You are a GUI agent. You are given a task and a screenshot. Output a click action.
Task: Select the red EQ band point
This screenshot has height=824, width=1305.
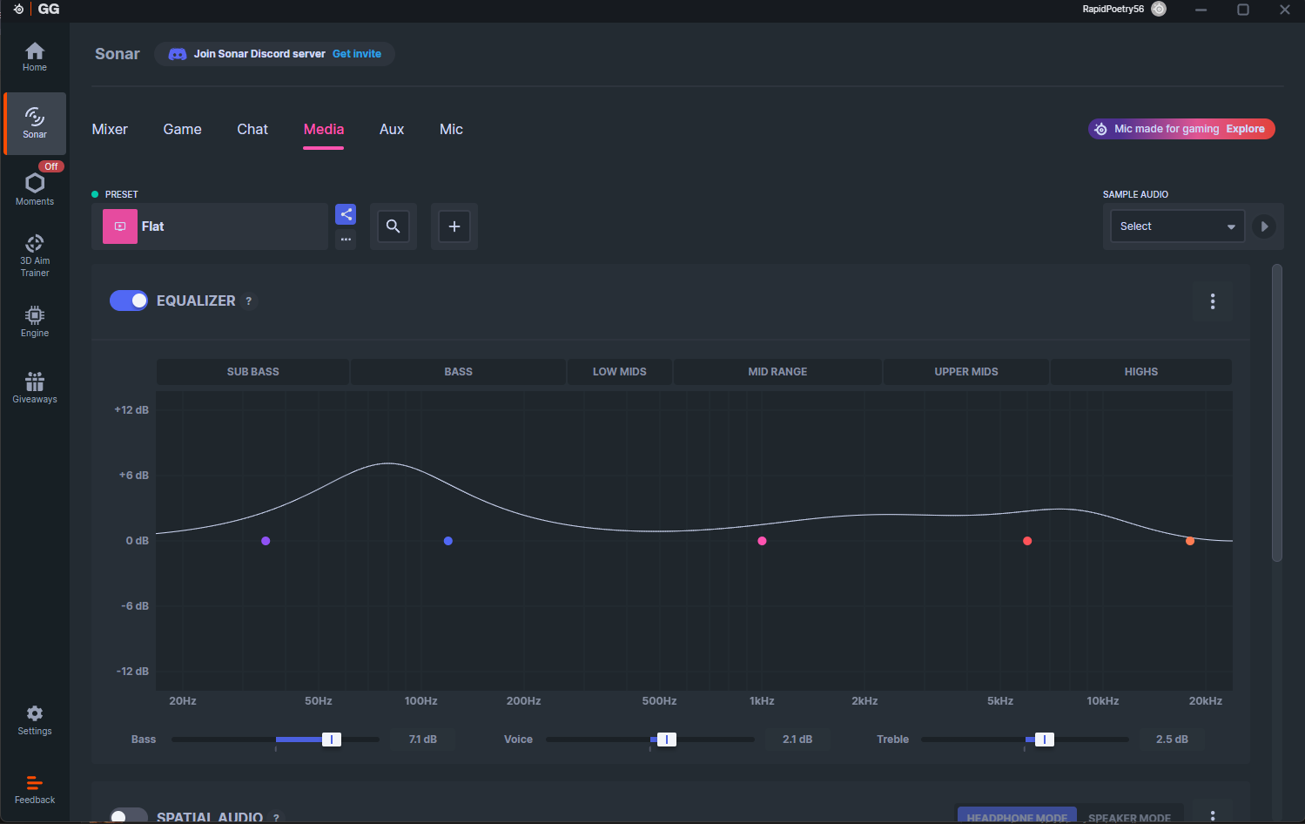(1027, 541)
